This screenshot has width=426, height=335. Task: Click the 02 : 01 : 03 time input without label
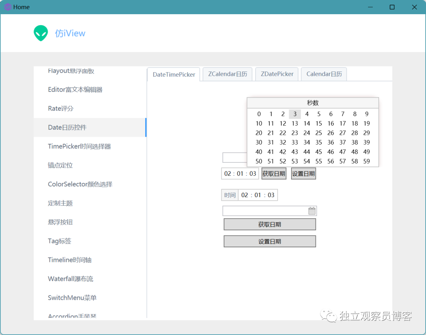point(240,173)
